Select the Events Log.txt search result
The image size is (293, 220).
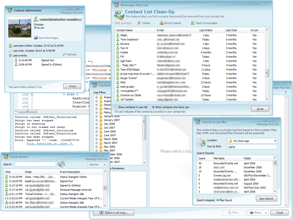[x=235, y=176]
